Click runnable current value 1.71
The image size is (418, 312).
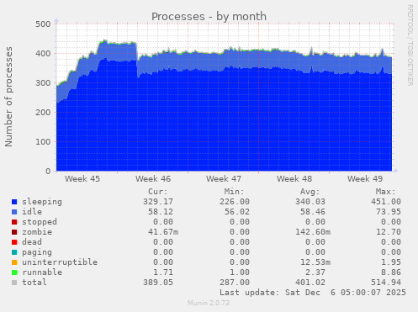point(163,272)
